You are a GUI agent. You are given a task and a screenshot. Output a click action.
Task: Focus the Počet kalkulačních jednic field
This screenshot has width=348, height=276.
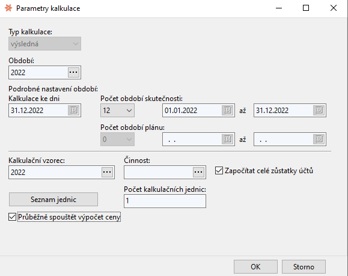point(165,201)
